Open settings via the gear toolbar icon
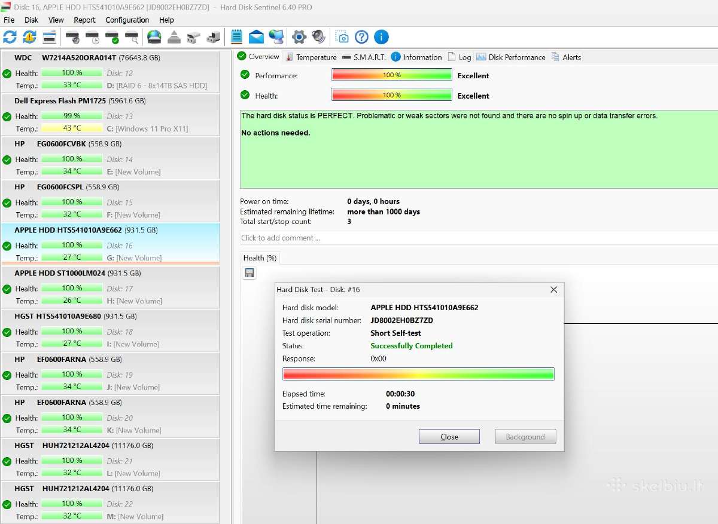The width and height of the screenshot is (718, 524). click(299, 37)
